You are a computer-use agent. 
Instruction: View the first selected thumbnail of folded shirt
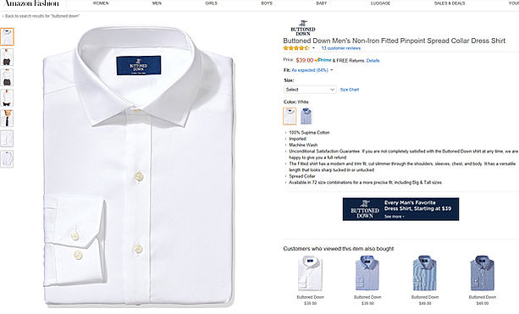(x=7, y=36)
